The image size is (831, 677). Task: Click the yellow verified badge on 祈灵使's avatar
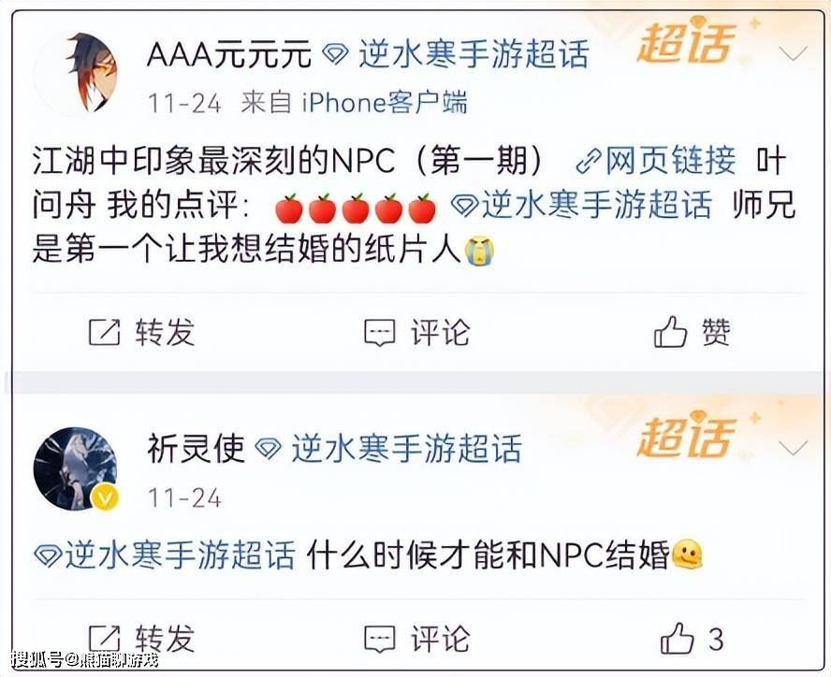[105, 498]
